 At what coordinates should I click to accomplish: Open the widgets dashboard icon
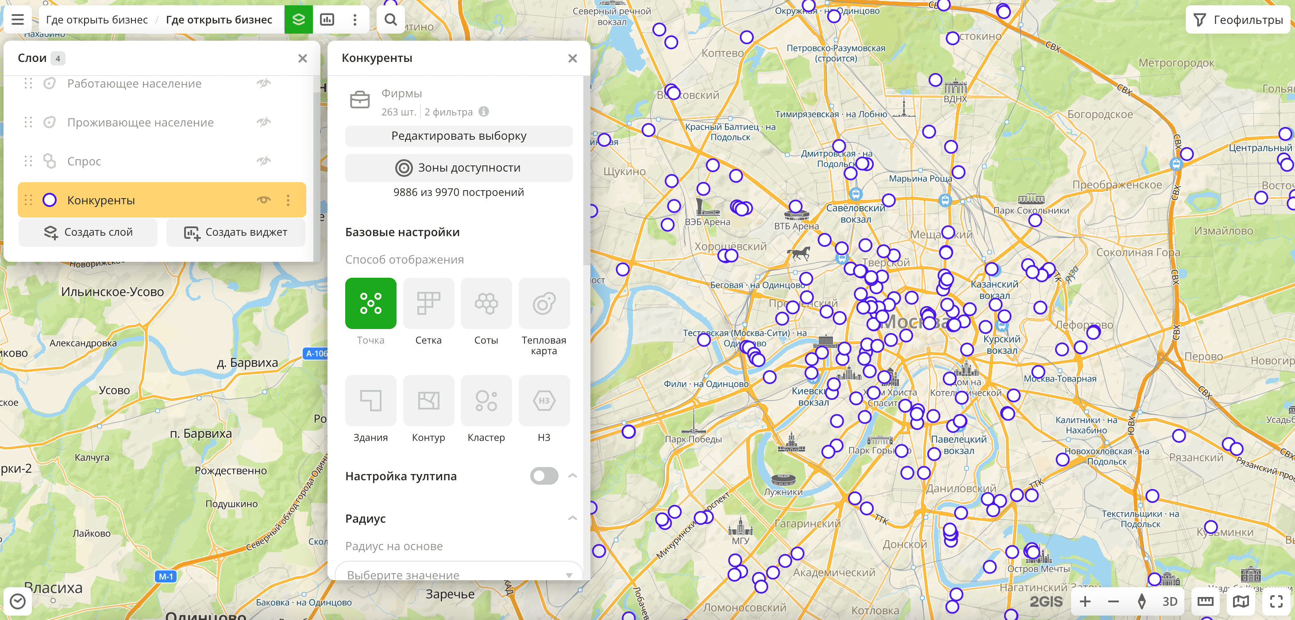[x=327, y=19]
